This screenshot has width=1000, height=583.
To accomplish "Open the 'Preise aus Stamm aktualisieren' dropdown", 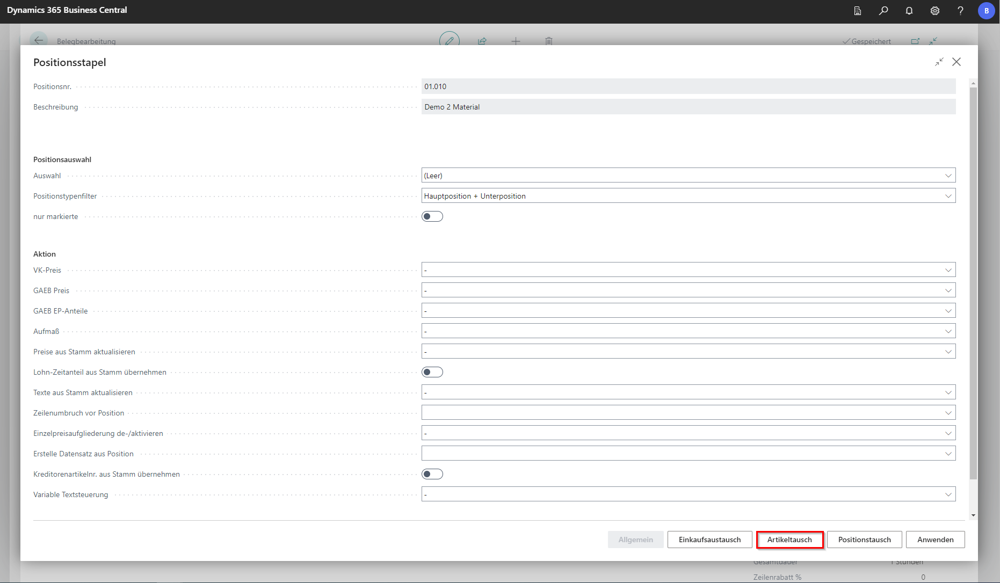I will pyautogui.click(x=688, y=352).
